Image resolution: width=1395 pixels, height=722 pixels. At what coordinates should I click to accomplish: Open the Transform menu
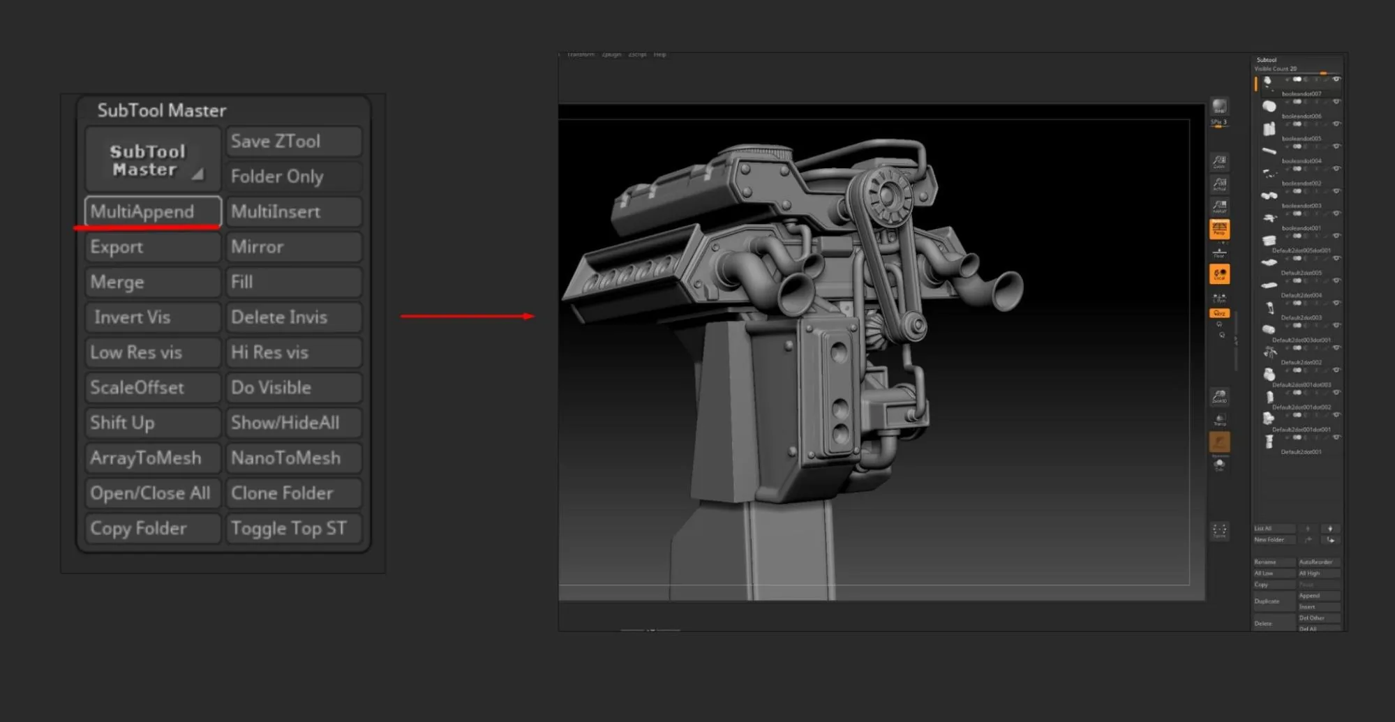point(581,54)
